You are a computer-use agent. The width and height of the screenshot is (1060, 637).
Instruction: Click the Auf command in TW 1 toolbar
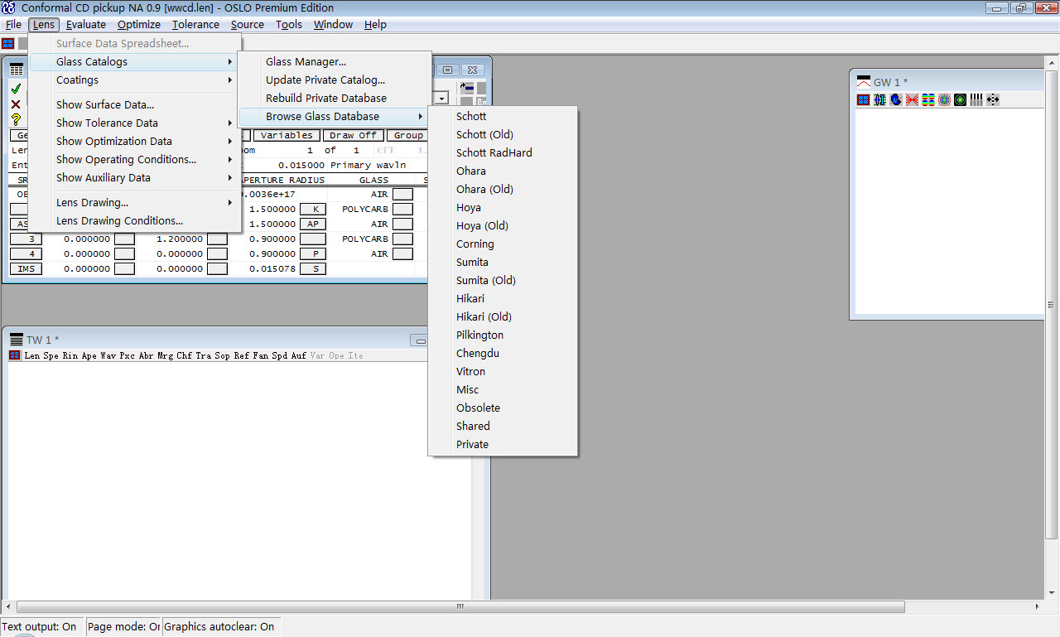(x=299, y=356)
